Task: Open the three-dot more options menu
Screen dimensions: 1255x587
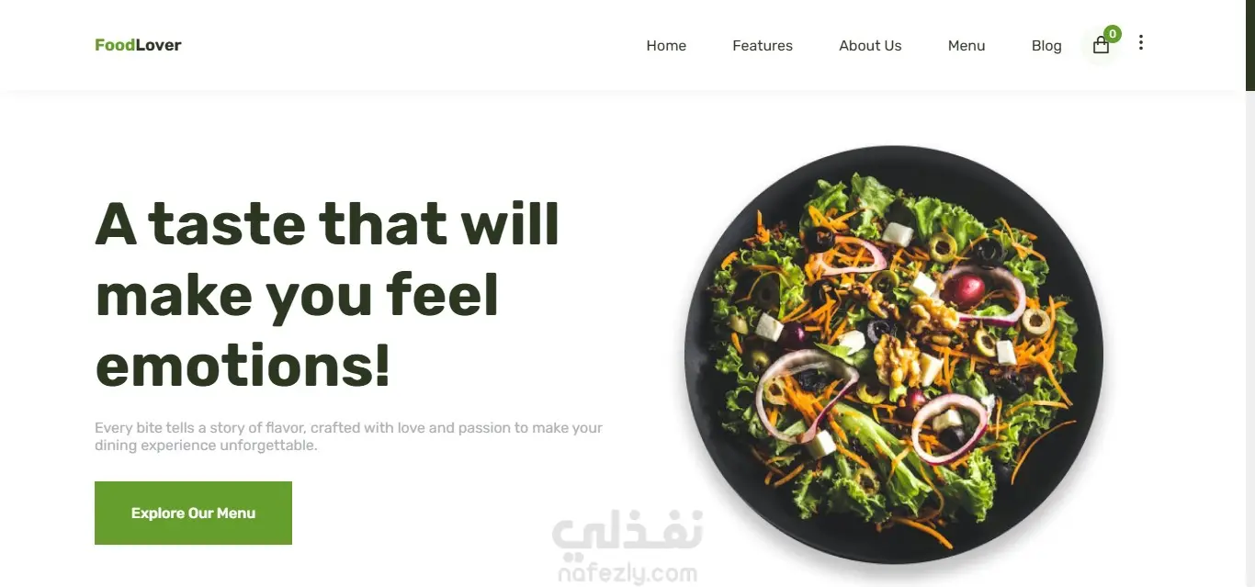Action: (x=1141, y=42)
